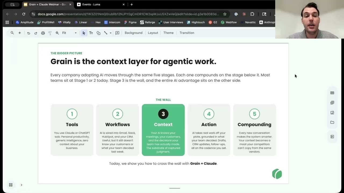This screenshot has width=344, height=193.
Task: Go back in browser history
Action: [8, 14]
